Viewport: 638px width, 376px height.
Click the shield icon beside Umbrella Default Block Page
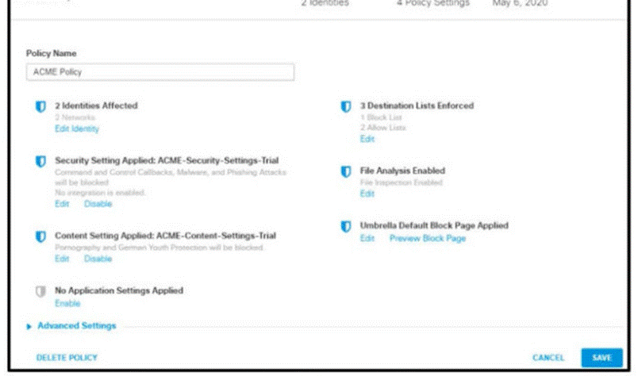pos(345,226)
